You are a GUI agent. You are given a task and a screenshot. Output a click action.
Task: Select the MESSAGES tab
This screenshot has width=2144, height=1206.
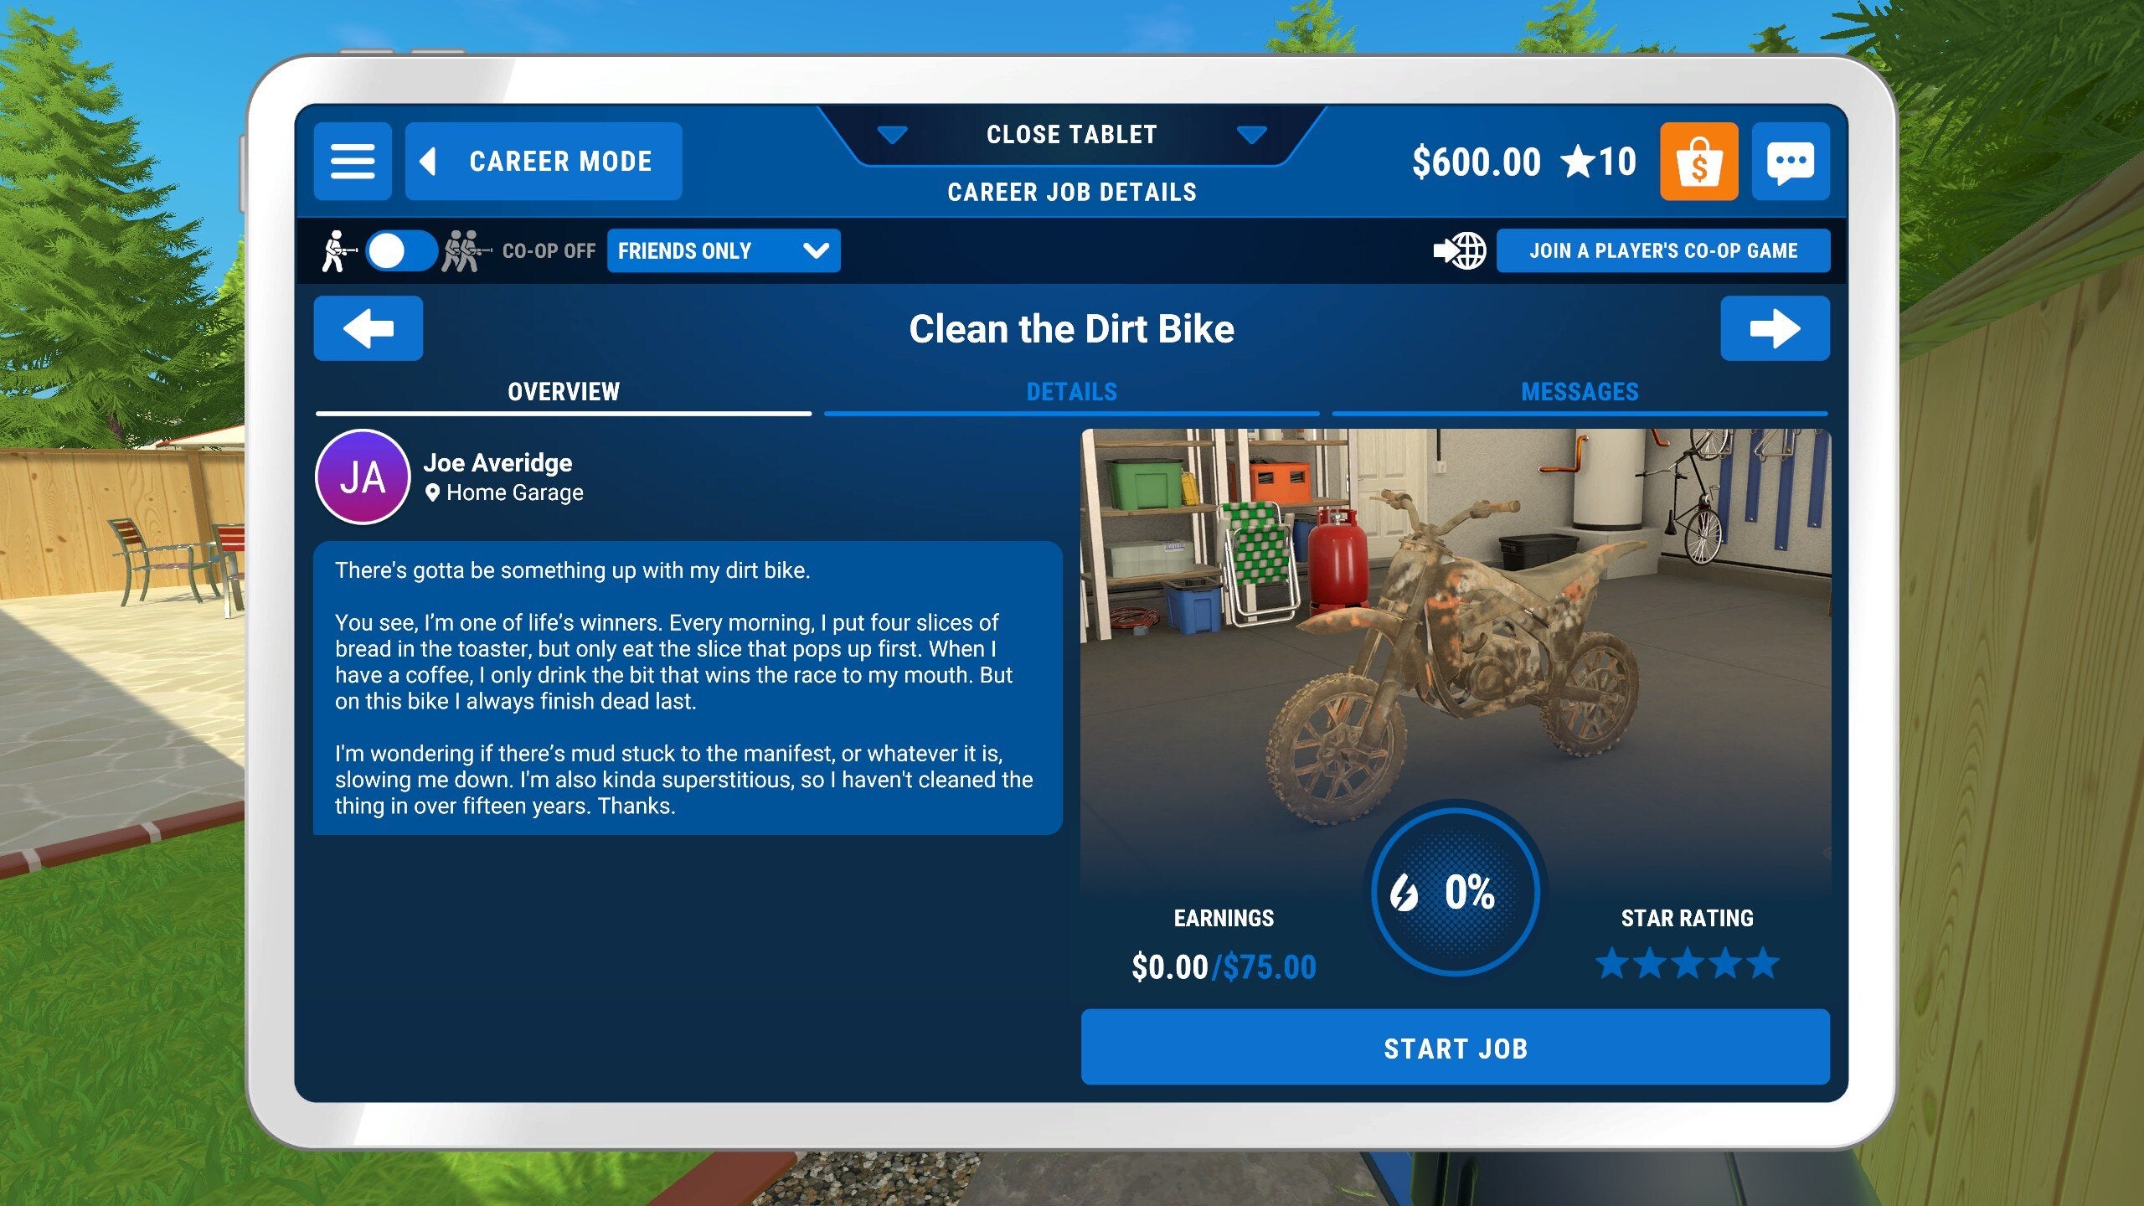pos(1580,392)
